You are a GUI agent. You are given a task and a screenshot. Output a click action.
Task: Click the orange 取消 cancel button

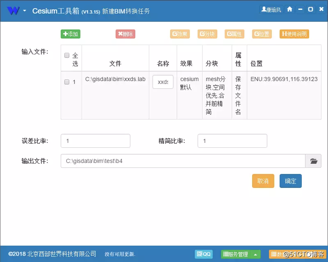coord(263,181)
